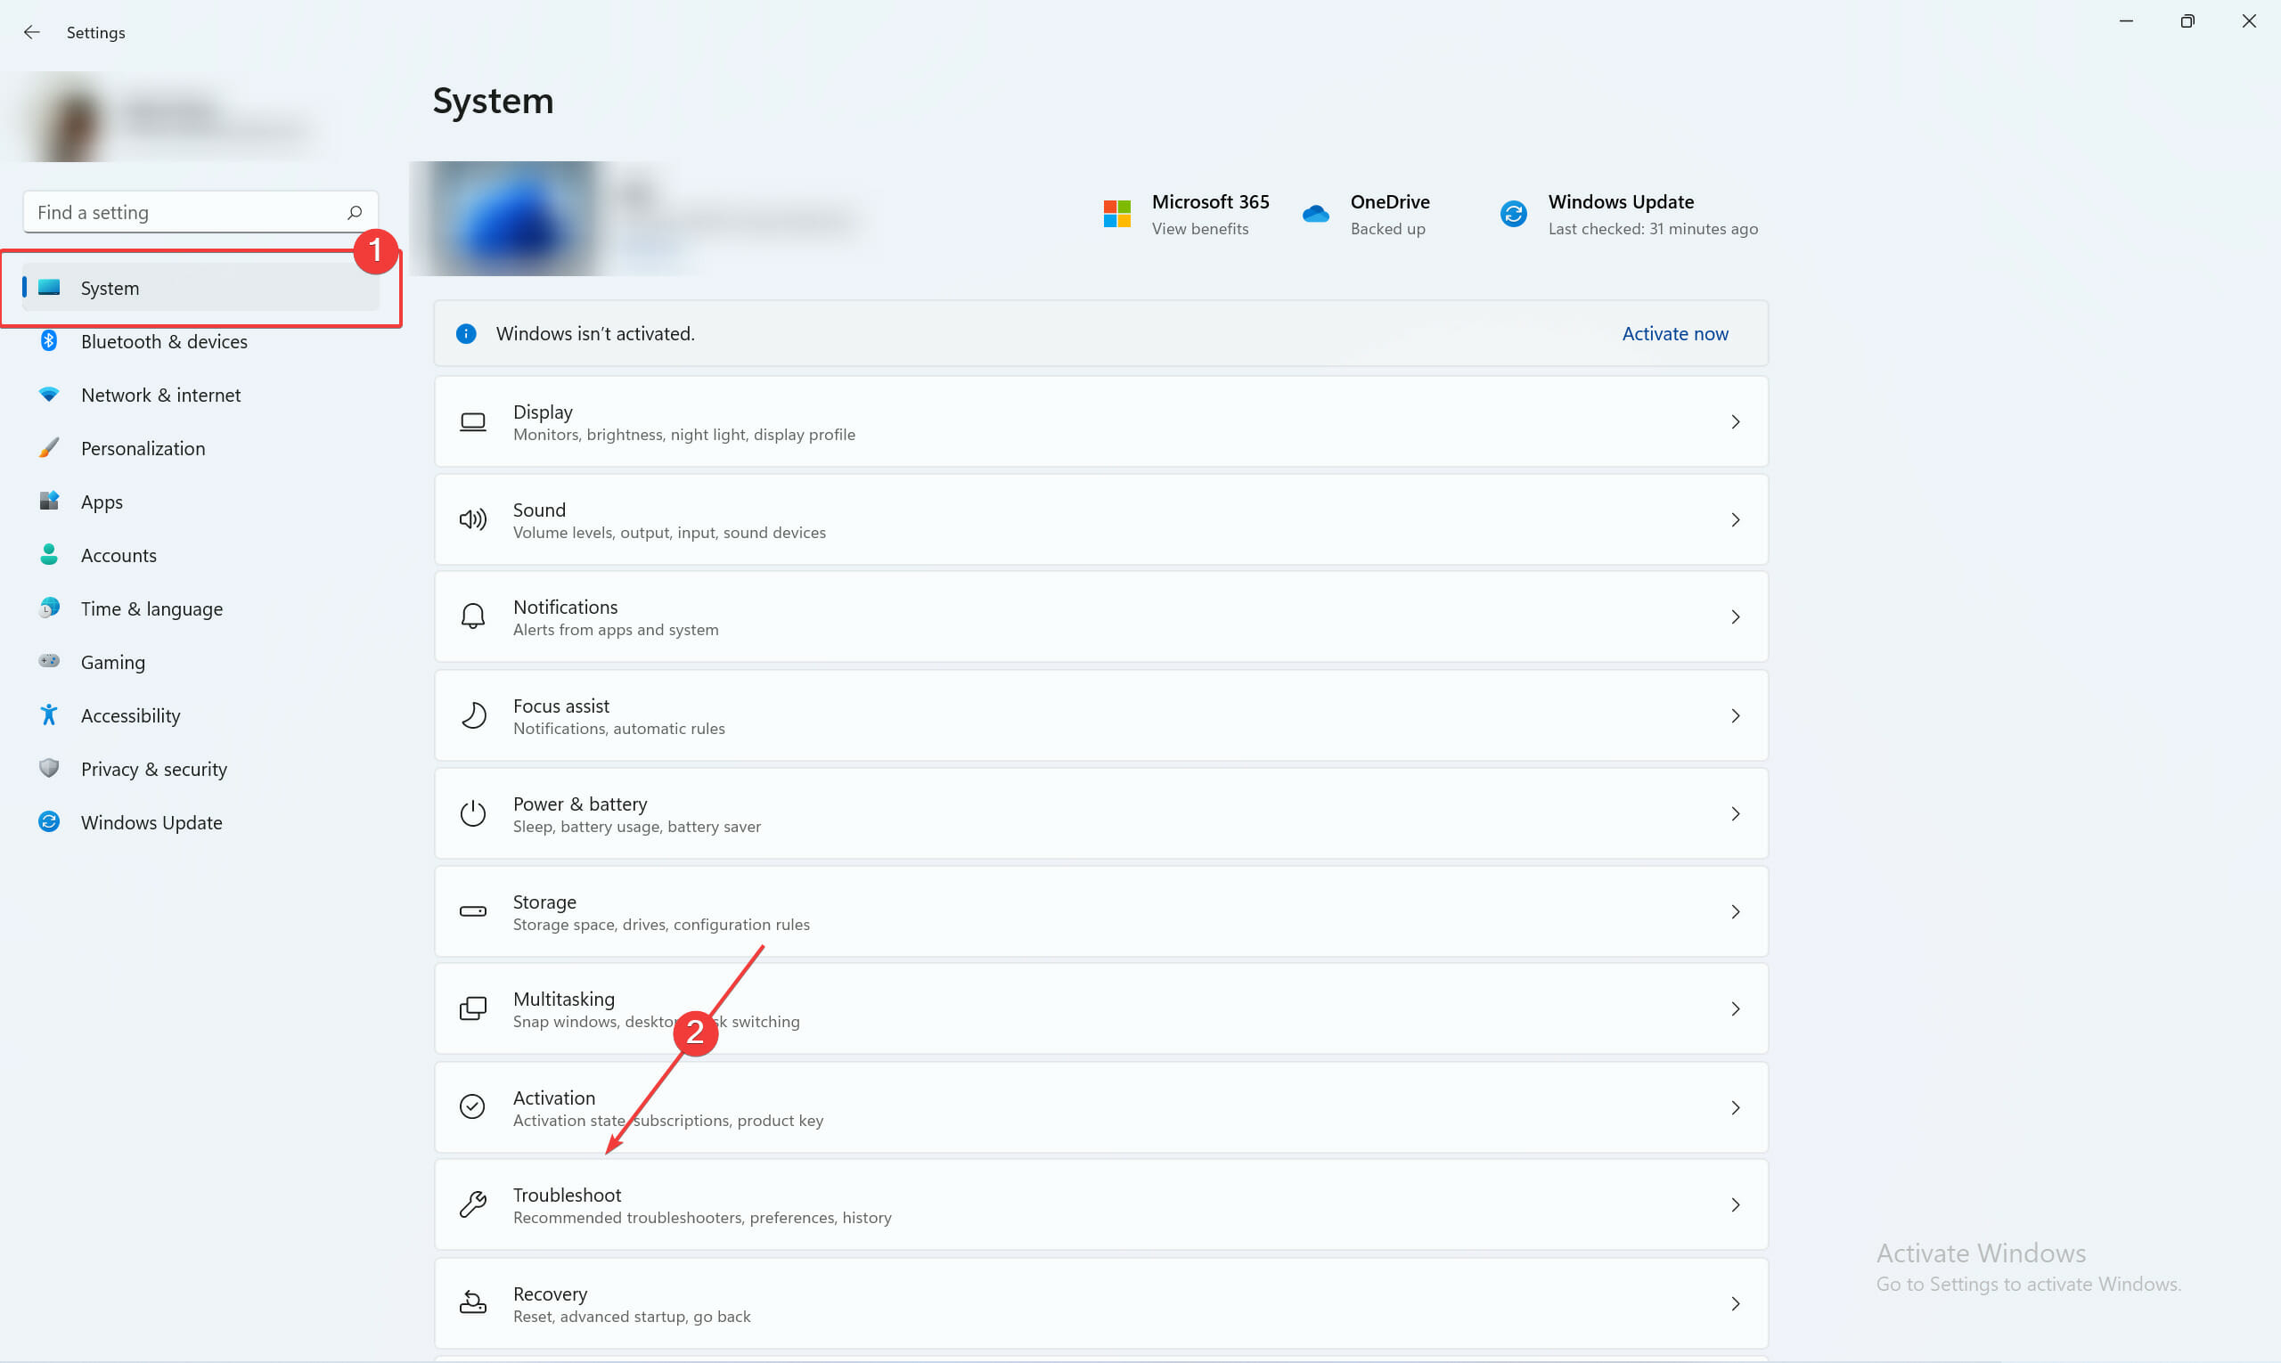The image size is (2281, 1363).
Task: Open Time & language settings
Action: pyautogui.click(x=200, y=608)
